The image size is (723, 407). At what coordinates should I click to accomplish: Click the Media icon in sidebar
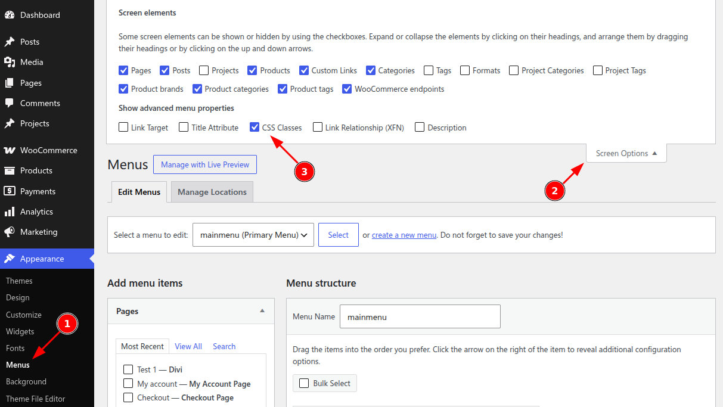pos(10,62)
